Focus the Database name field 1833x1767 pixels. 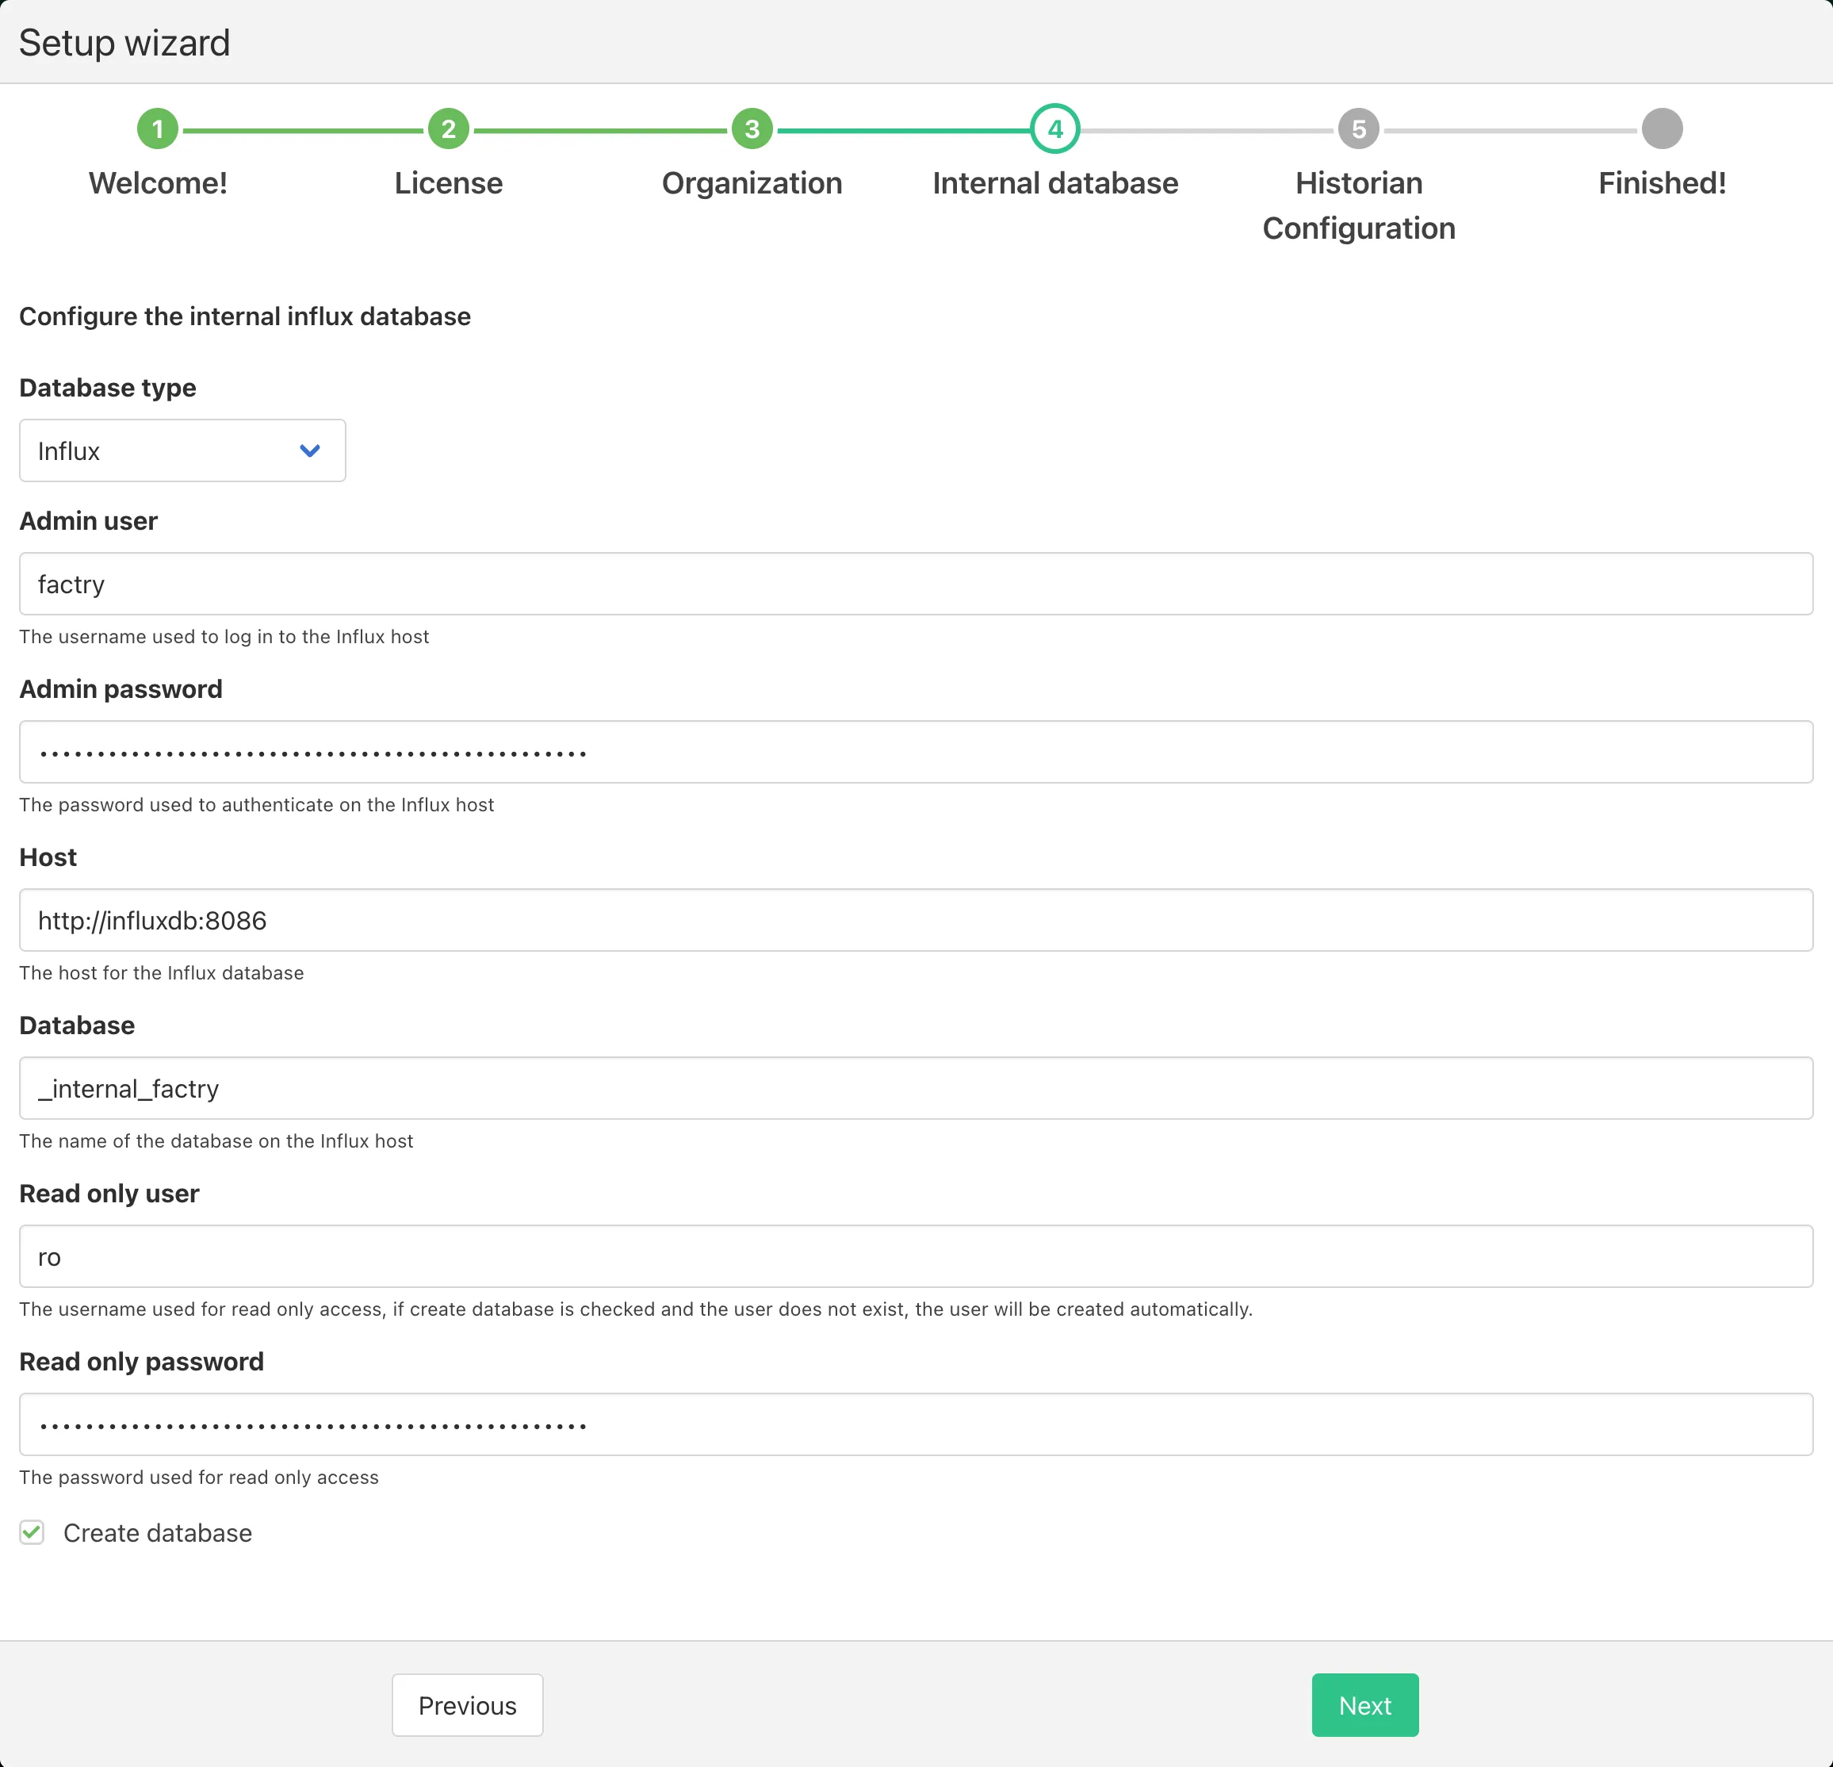pos(916,1089)
